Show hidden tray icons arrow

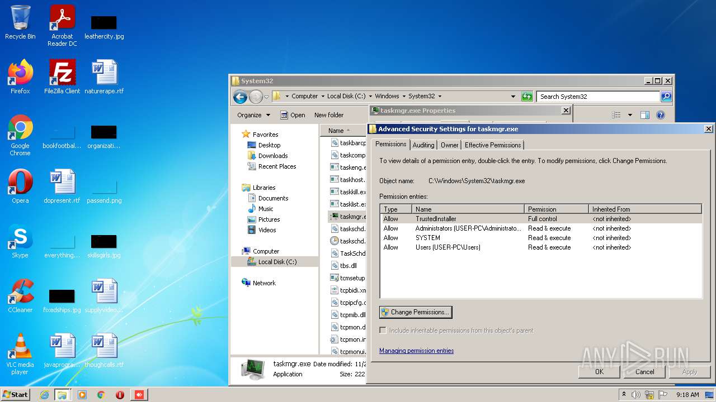[x=624, y=395]
